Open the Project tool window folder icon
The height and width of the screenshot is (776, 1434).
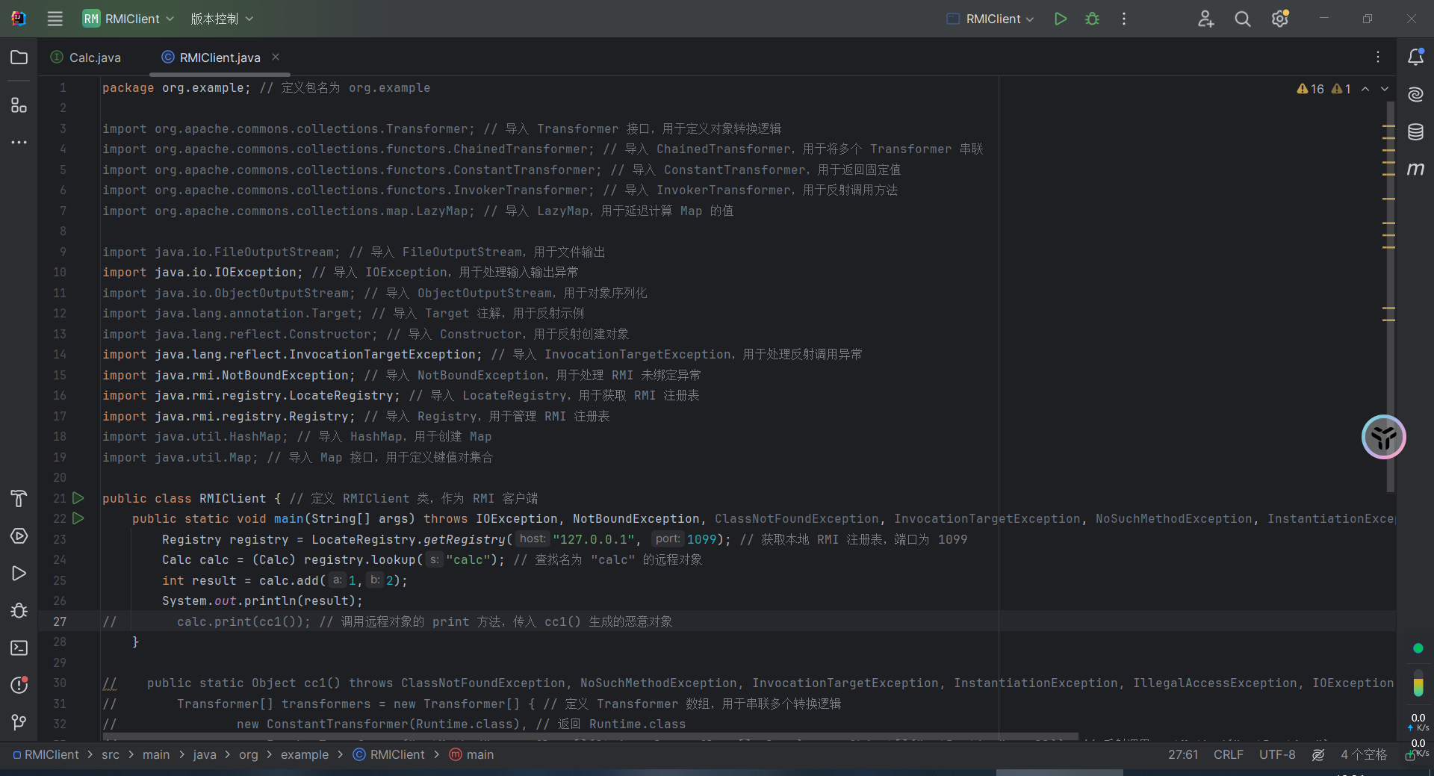tap(19, 58)
